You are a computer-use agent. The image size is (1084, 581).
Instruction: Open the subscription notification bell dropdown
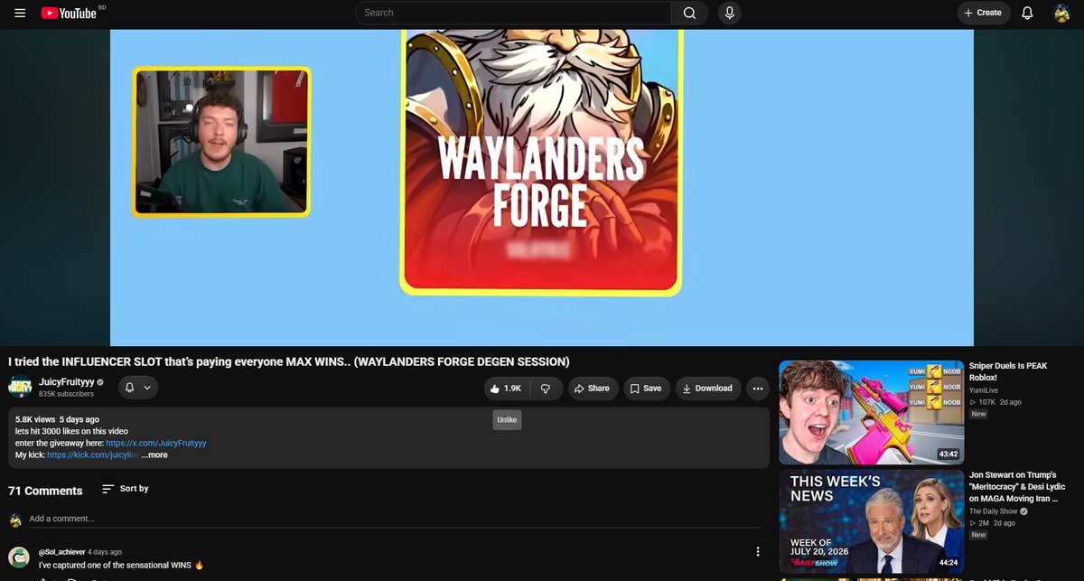(137, 388)
